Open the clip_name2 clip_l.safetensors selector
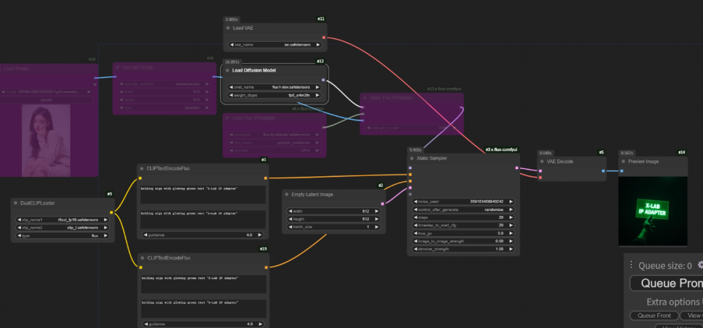 [x=62, y=228]
